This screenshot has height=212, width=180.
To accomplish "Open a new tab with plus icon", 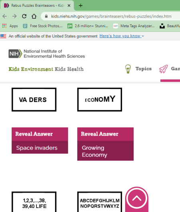I will click(80, 6).
